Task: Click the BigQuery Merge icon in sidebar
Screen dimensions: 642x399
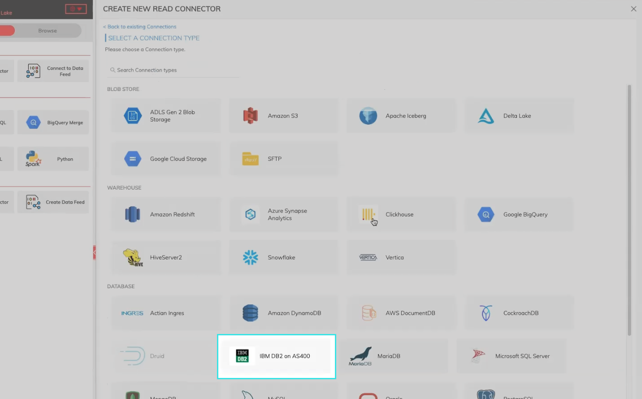Action: point(33,122)
